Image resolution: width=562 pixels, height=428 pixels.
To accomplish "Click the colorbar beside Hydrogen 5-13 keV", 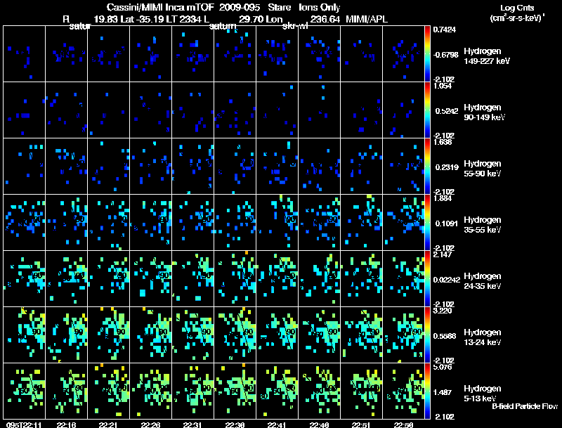I will pos(427,391).
